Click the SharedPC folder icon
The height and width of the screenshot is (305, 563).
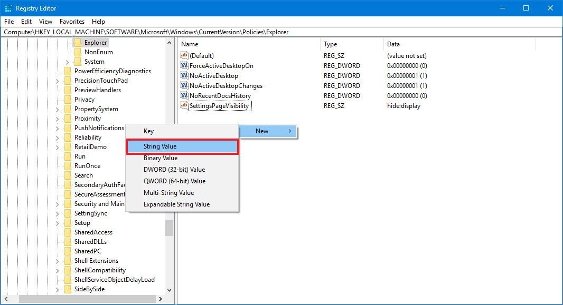pyautogui.click(x=68, y=251)
